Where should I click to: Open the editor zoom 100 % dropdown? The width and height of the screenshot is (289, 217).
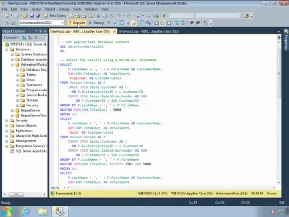(x=64, y=188)
